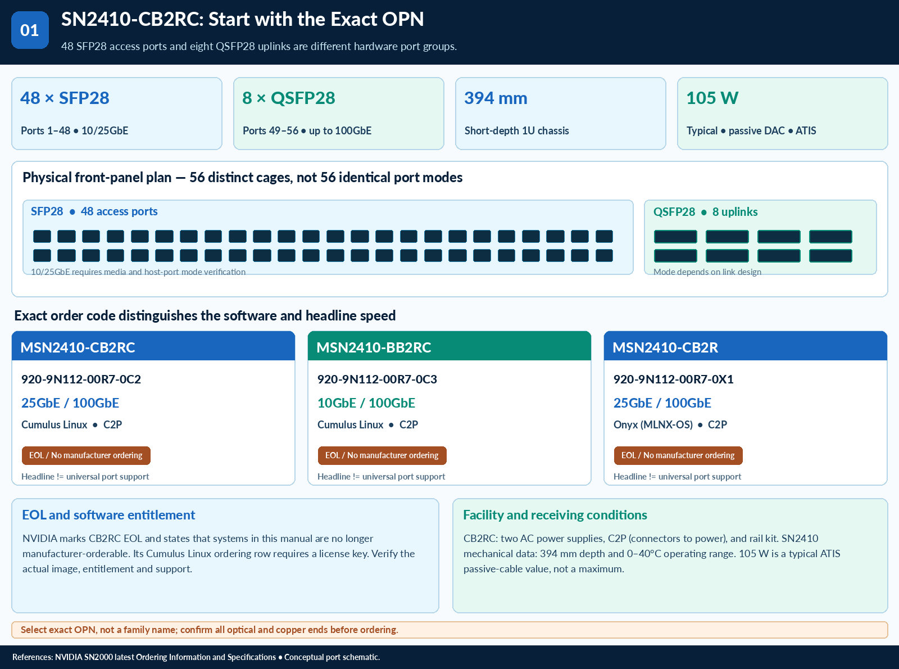
Task: Click the 01 slide number badge
Action: (30, 30)
